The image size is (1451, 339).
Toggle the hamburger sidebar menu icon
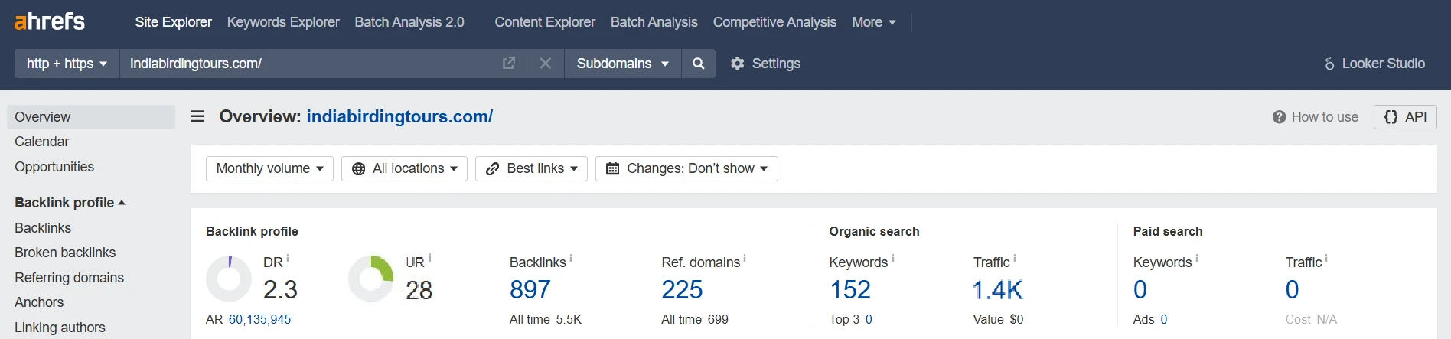pyautogui.click(x=197, y=116)
